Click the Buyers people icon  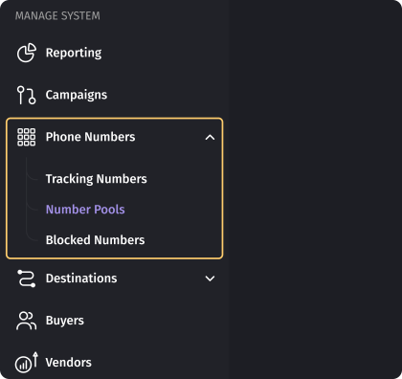tap(27, 321)
